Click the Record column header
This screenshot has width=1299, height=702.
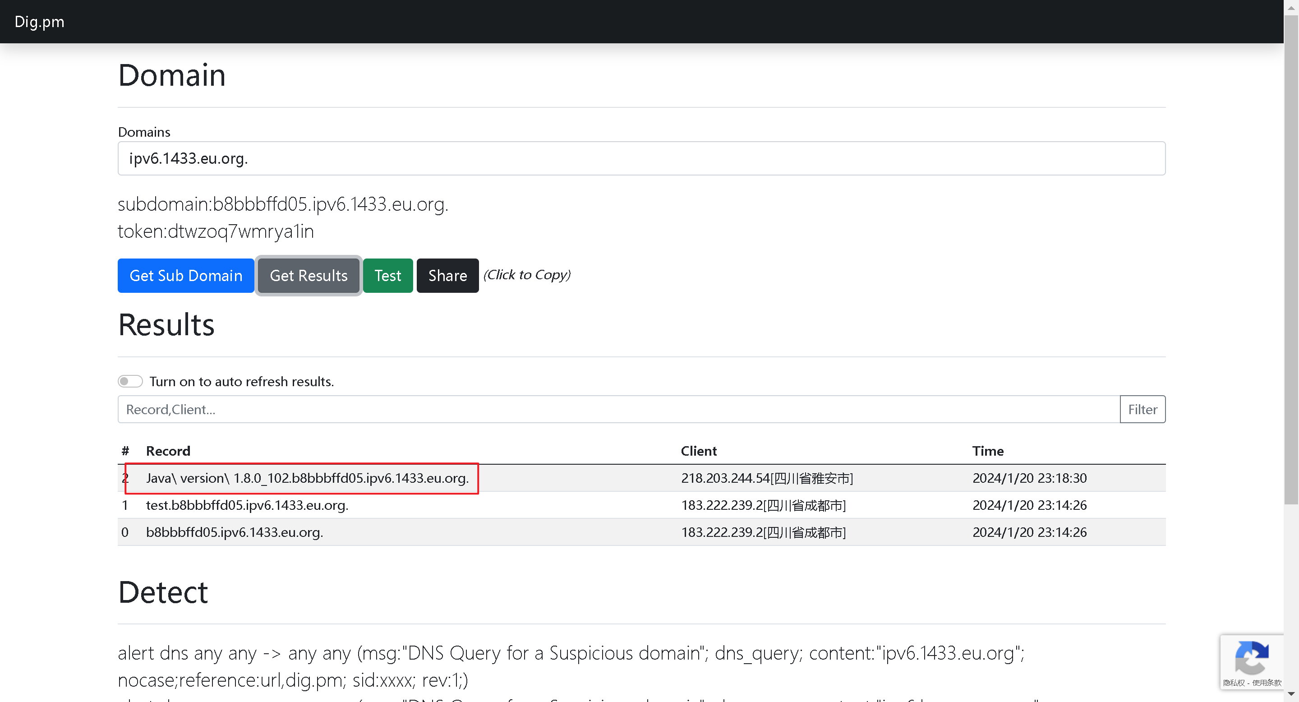[168, 450]
